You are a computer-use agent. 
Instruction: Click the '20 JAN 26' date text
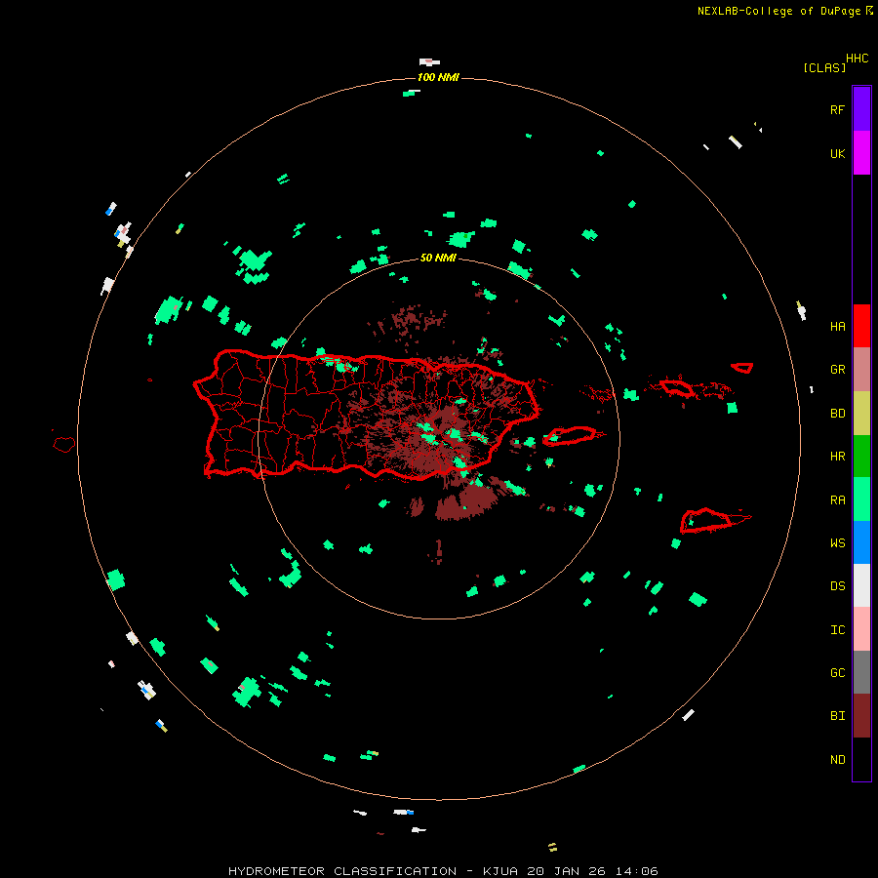[566, 871]
